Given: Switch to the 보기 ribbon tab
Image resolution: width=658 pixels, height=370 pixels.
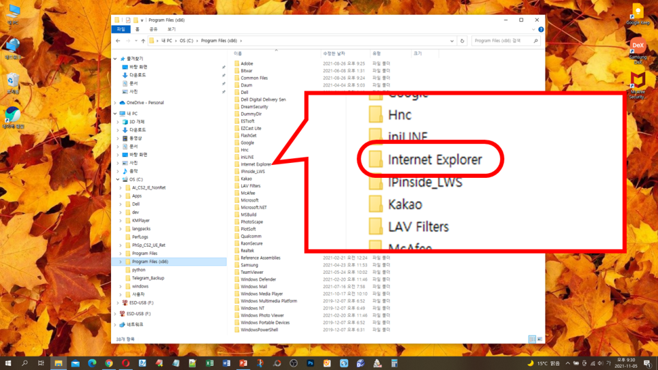Looking at the screenshot, I should 172,29.
